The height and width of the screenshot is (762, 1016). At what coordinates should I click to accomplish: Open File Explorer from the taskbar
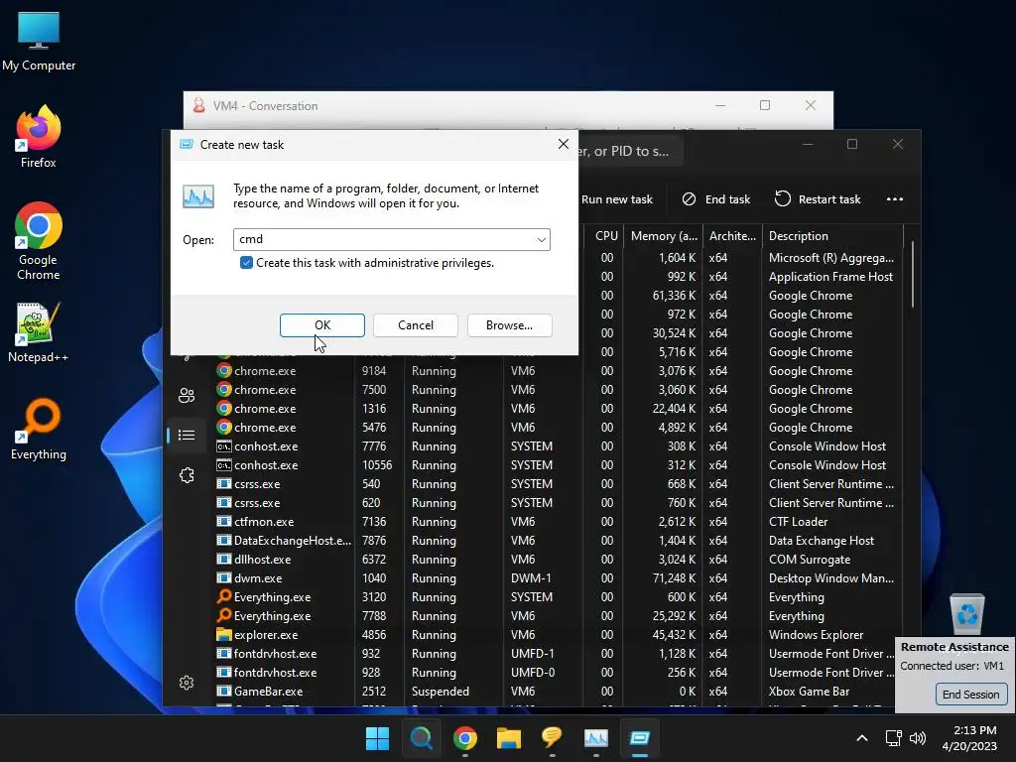(x=509, y=738)
